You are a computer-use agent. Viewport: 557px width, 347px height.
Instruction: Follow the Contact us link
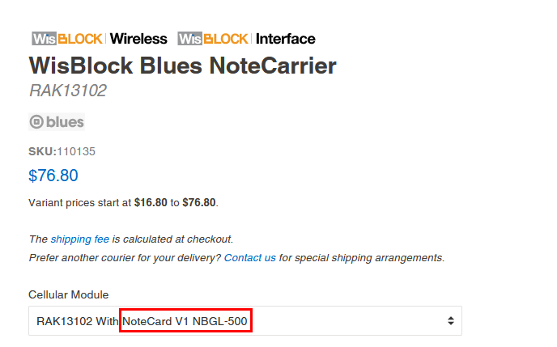coord(250,258)
